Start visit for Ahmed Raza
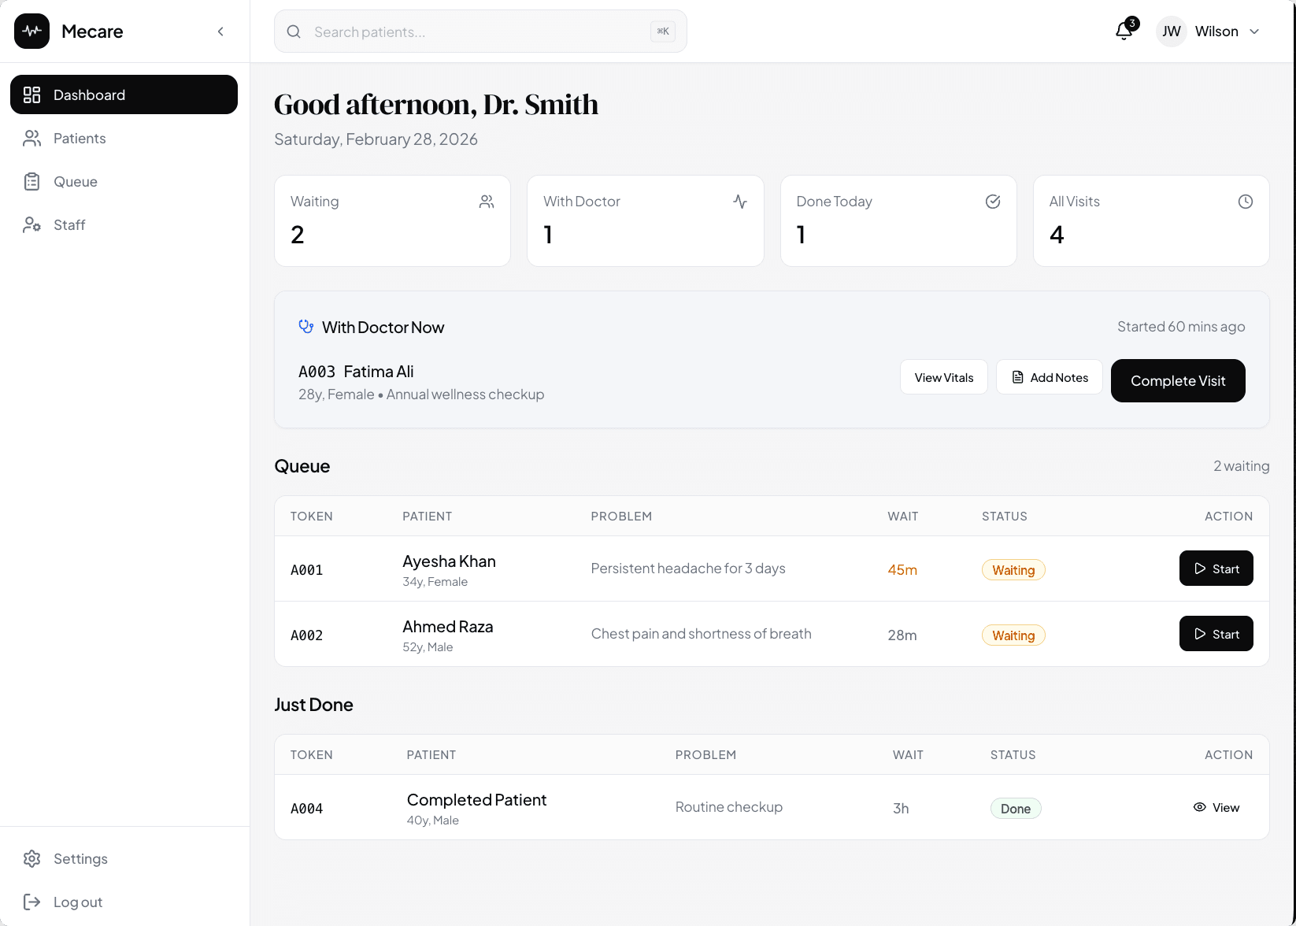The height and width of the screenshot is (926, 1296). click(x=1216, y=634)
